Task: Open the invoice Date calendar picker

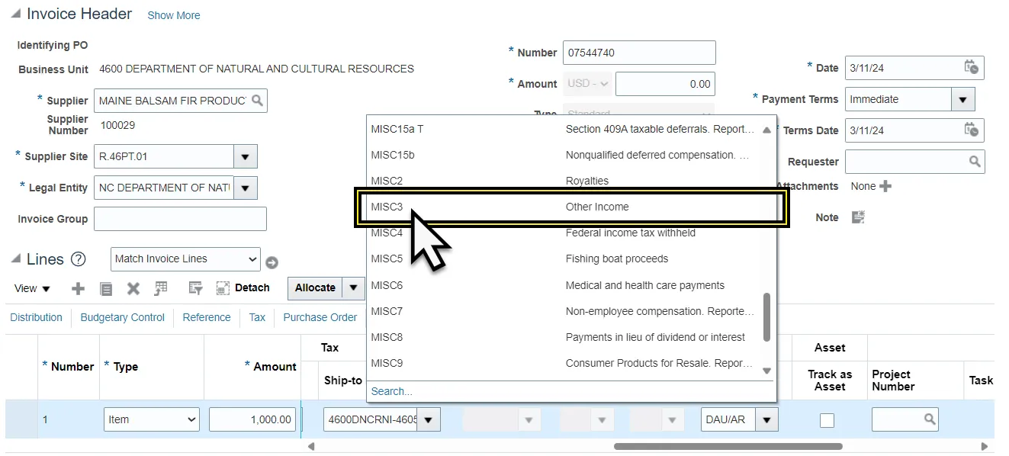Action: point(971,67)
